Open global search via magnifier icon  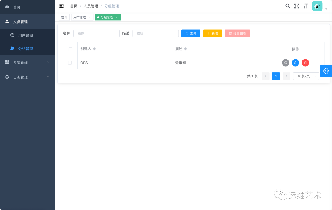click(x=288, y=6)
